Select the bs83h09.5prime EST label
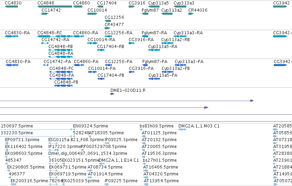The image size is (292, 186). pos(156,126)
